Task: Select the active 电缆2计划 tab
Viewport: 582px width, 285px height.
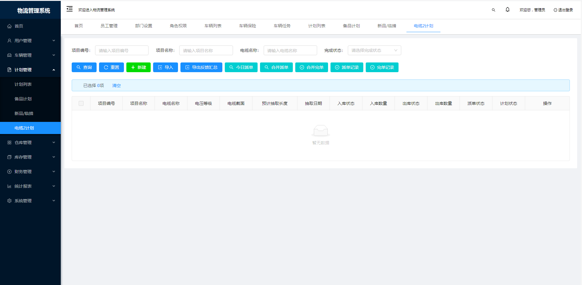Action: pos(423,26)
